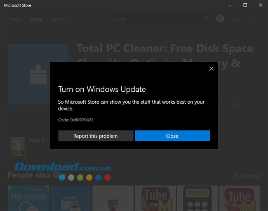Click the PEGI 3 rating badge
The height and width of the screenshot is (211, 268).
point(17,146)
